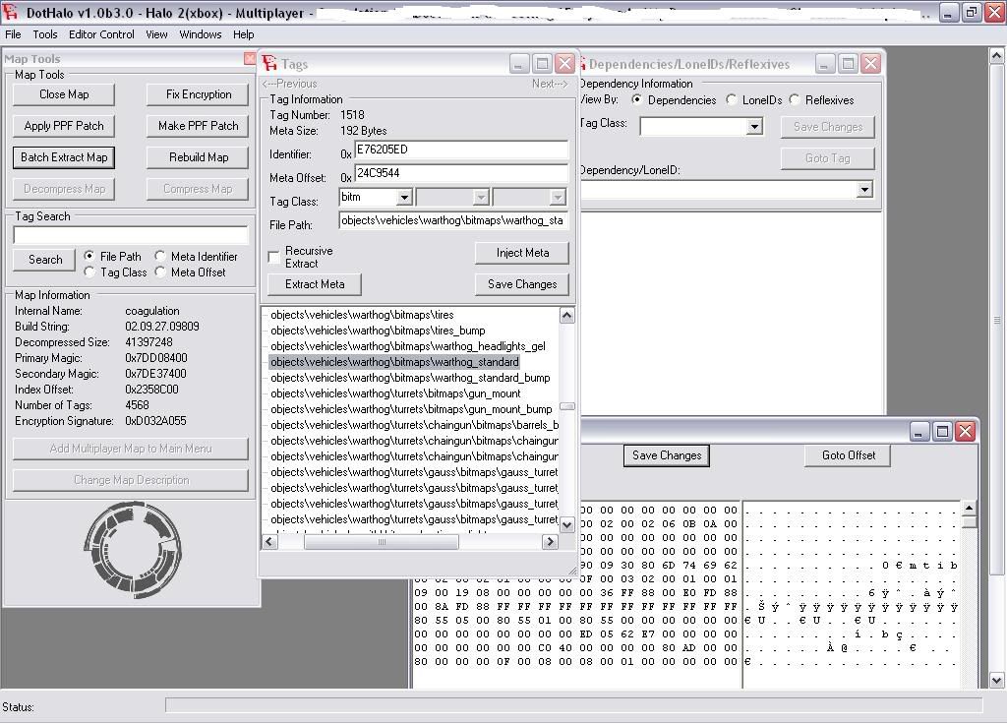
Task: Click the Tags window title icon
Action: (x=269, y=63)
